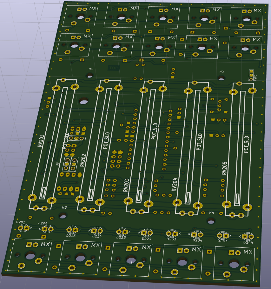271x289 pixels.
Task: Click the D233 diode label
Action: (x=171, y=239)
